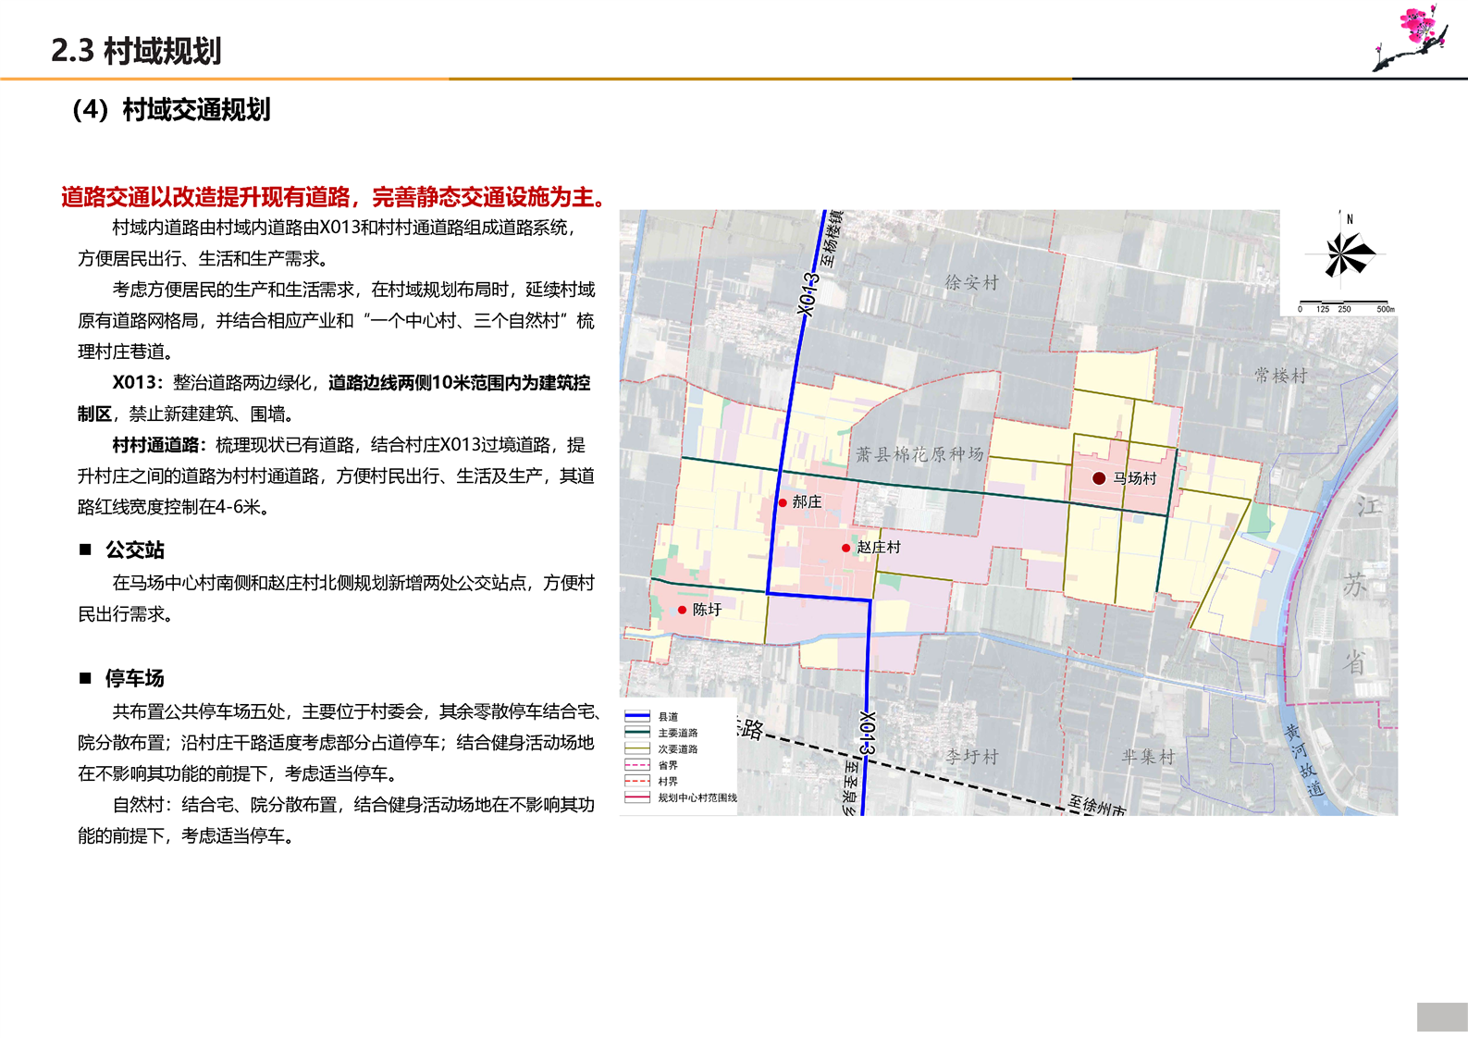Click the red dot marker for 郝庄
The width and height of the screenshot is (1468, 1038).
pos(783,502)
